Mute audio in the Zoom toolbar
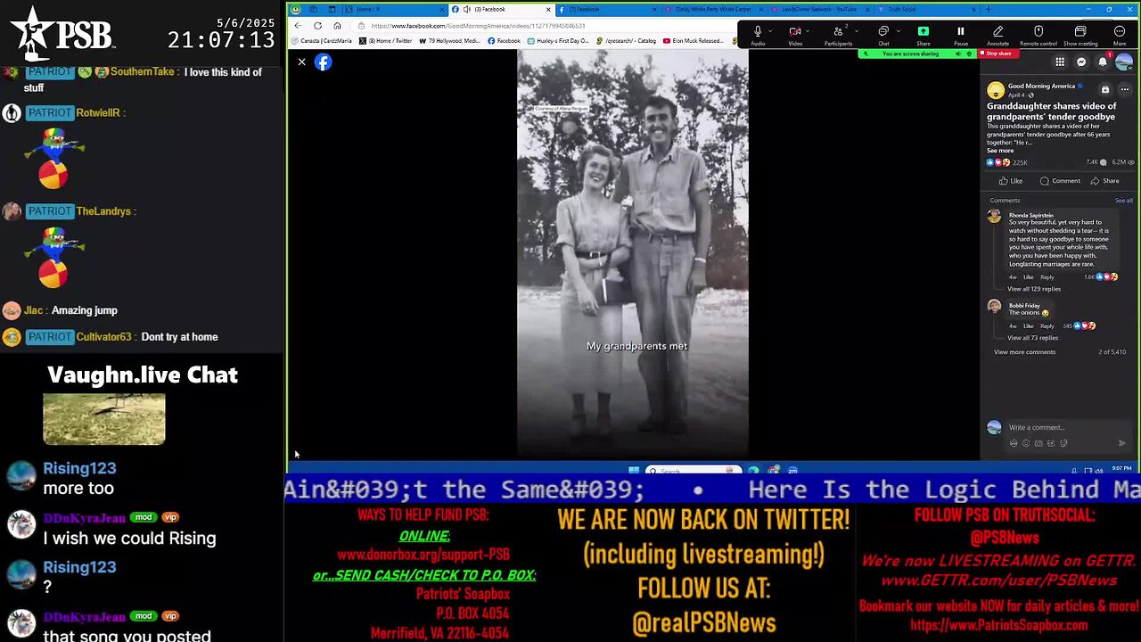 coord(757,35)
